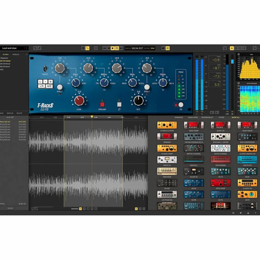
Task: Select the chain view icon in toolbar
Action: [83, 48]
